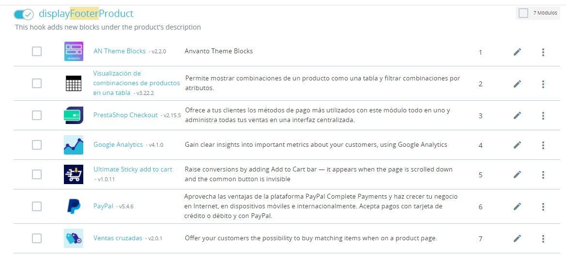Click the hook description under displayFooterProduct
This screenshot has width=566, height=265.
click(108, 27)
